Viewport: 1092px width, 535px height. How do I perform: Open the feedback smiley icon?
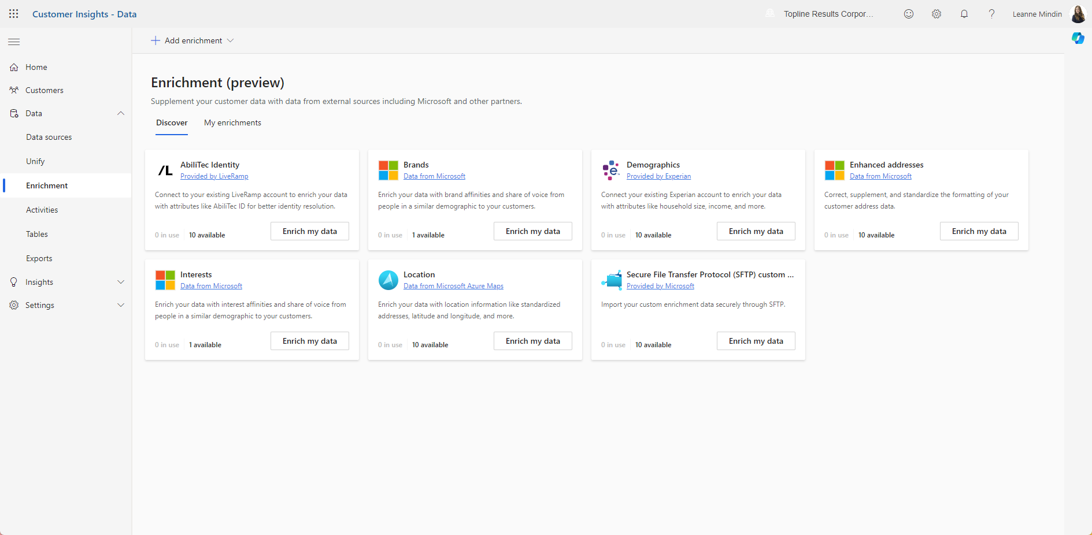909,14
